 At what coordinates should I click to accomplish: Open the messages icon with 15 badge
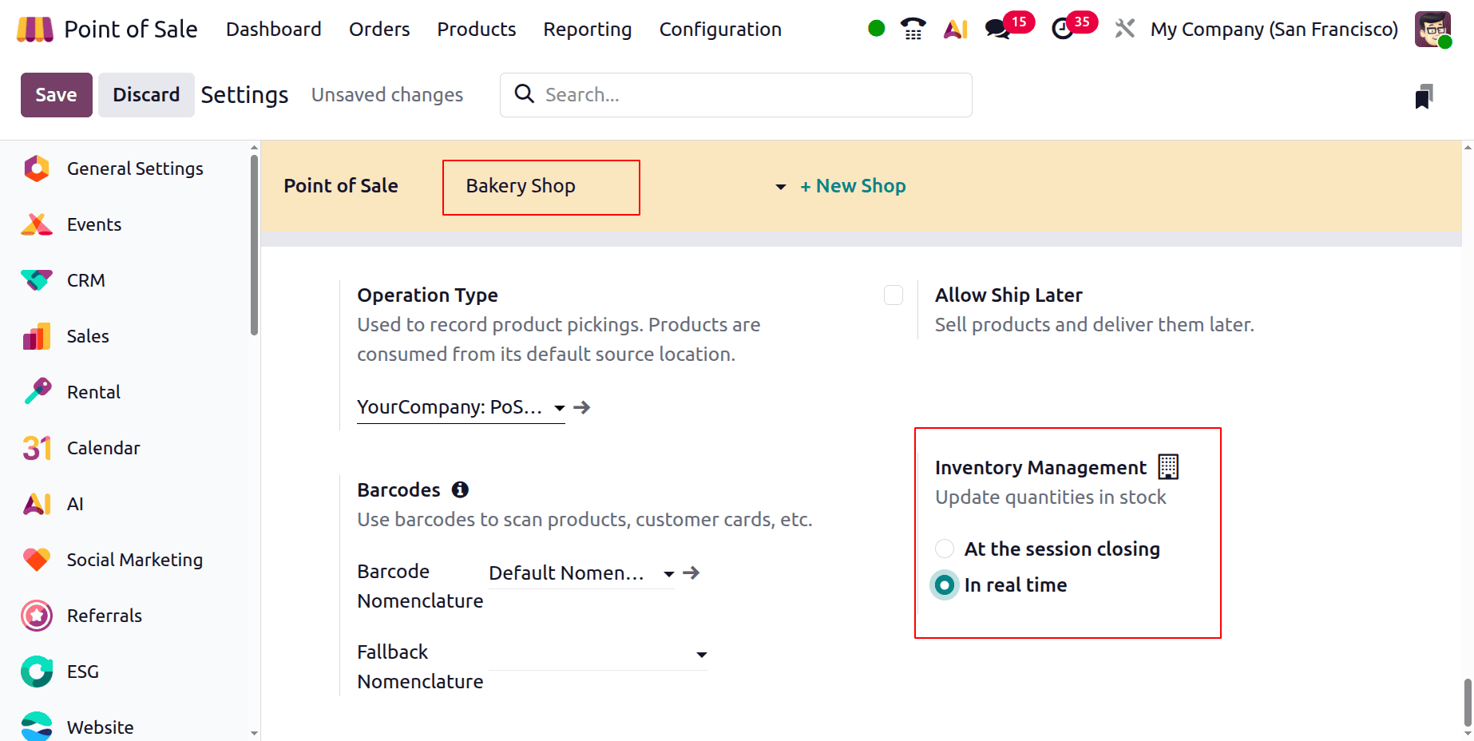998,30
